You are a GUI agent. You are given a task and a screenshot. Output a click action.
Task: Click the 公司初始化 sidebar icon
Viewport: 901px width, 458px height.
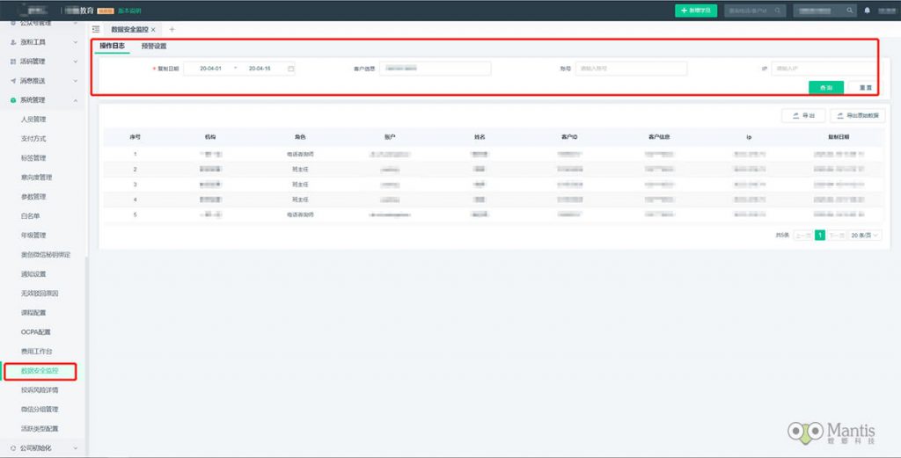[13, 448]
